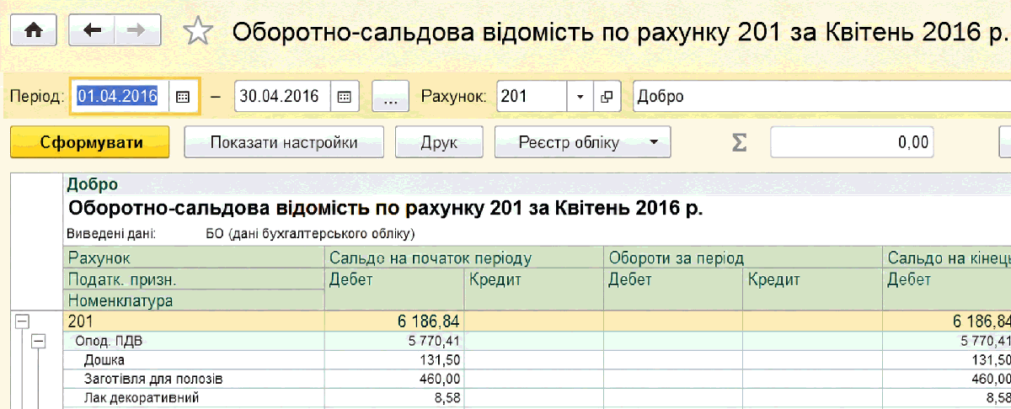Go to the Home page icon
The height and width of the screenshot is (409, 1011).
pos(34,30)
